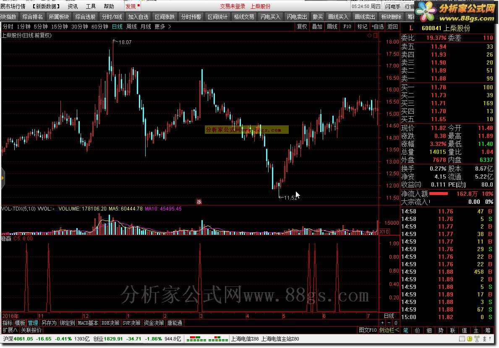Open the 关联报价 tab
Screen dimensions: 499x348
[x=31, y=330]
